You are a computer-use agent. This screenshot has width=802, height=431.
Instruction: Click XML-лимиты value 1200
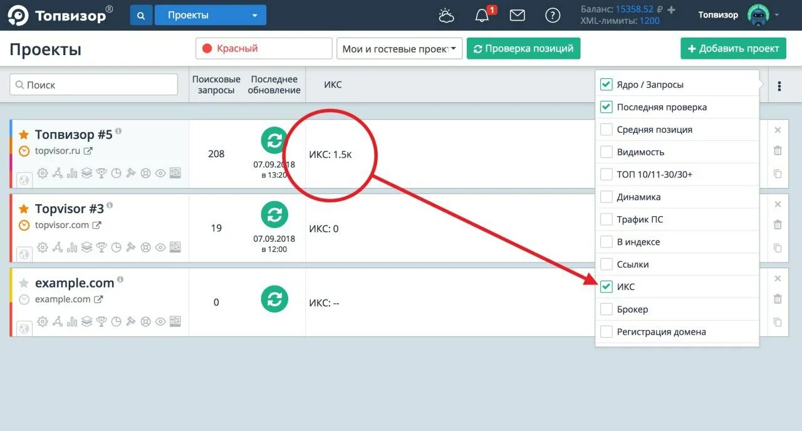pyautogui.click(x=650, y=21)
